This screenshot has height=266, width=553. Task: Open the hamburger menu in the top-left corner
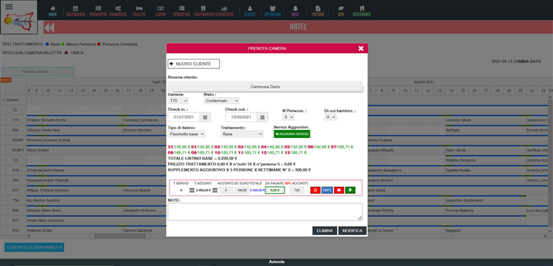coord(9,7)
